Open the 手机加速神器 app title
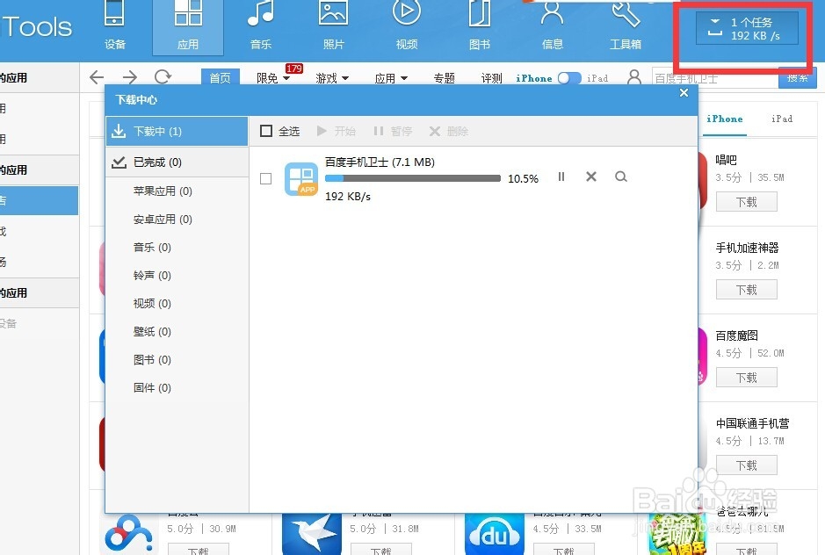 click(747, 248)
